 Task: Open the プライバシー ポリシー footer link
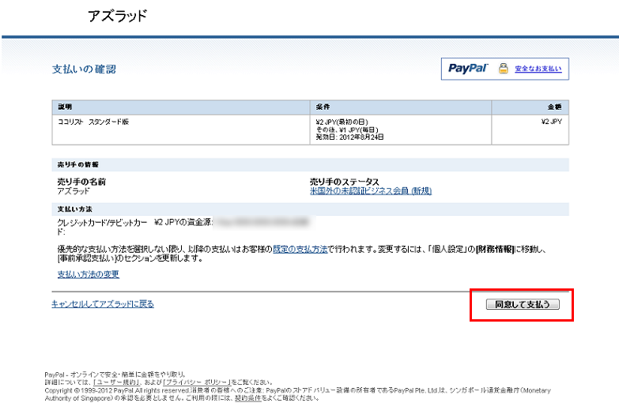coord(196,382)
